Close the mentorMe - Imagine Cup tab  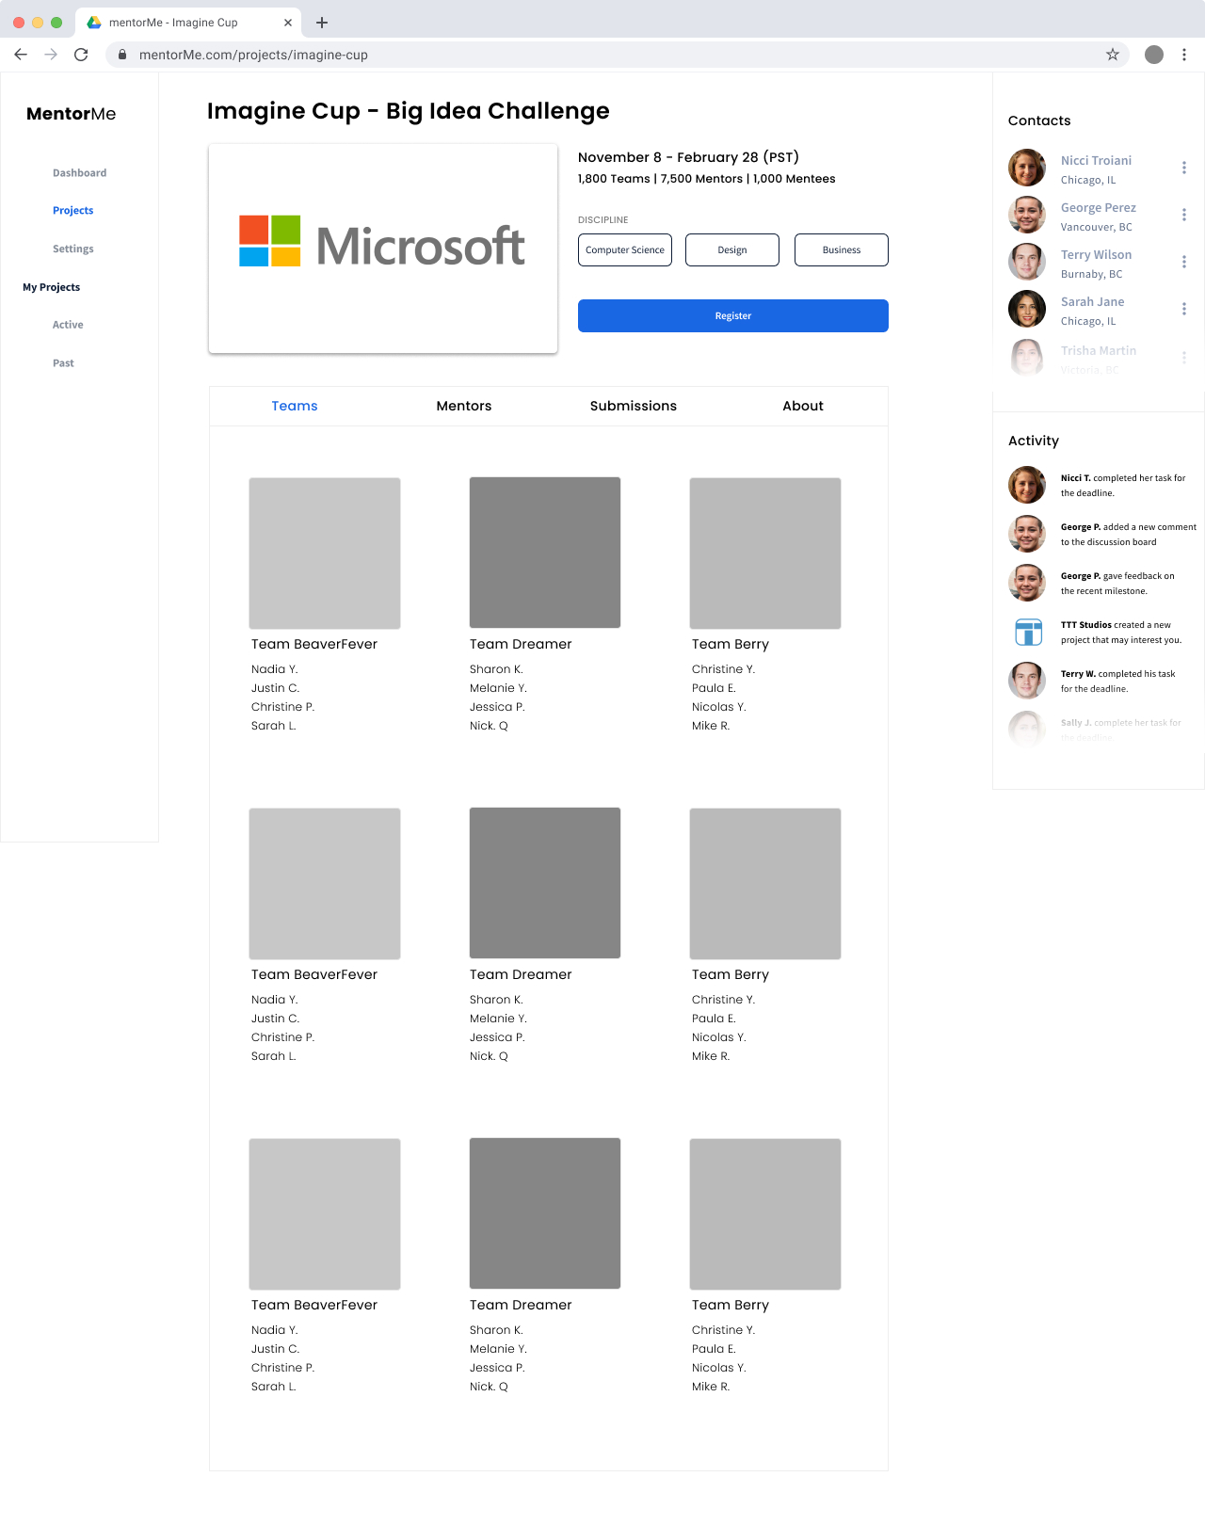click(288, 23)
